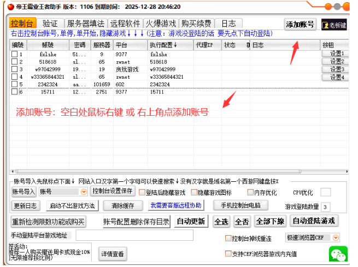This screenshot has width=358, height=267.
Task: Click the 手动登陆平台游戏地址 input field
Action: point(134,235)
